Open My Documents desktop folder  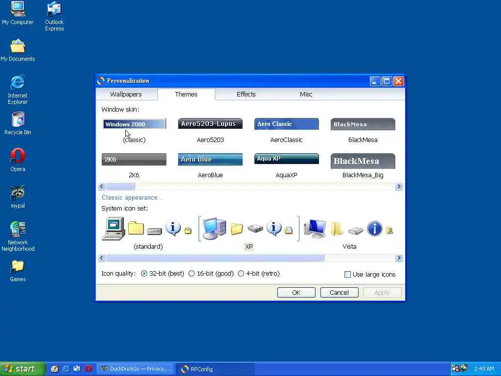tap(18, 50)
